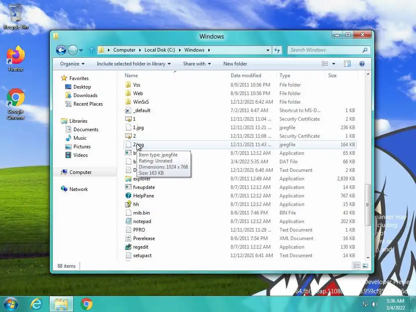The height and width of the screenshot is (312, 416).
Task: Click Computer in the address breadcrumb
Action: coord(124,50)
